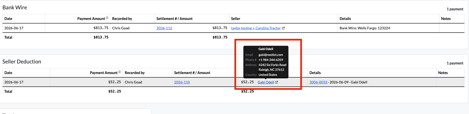Viewport: 469px width, 114px height.
Task: Open the 3006-0033 details link
Action: (x=318, y=82)
